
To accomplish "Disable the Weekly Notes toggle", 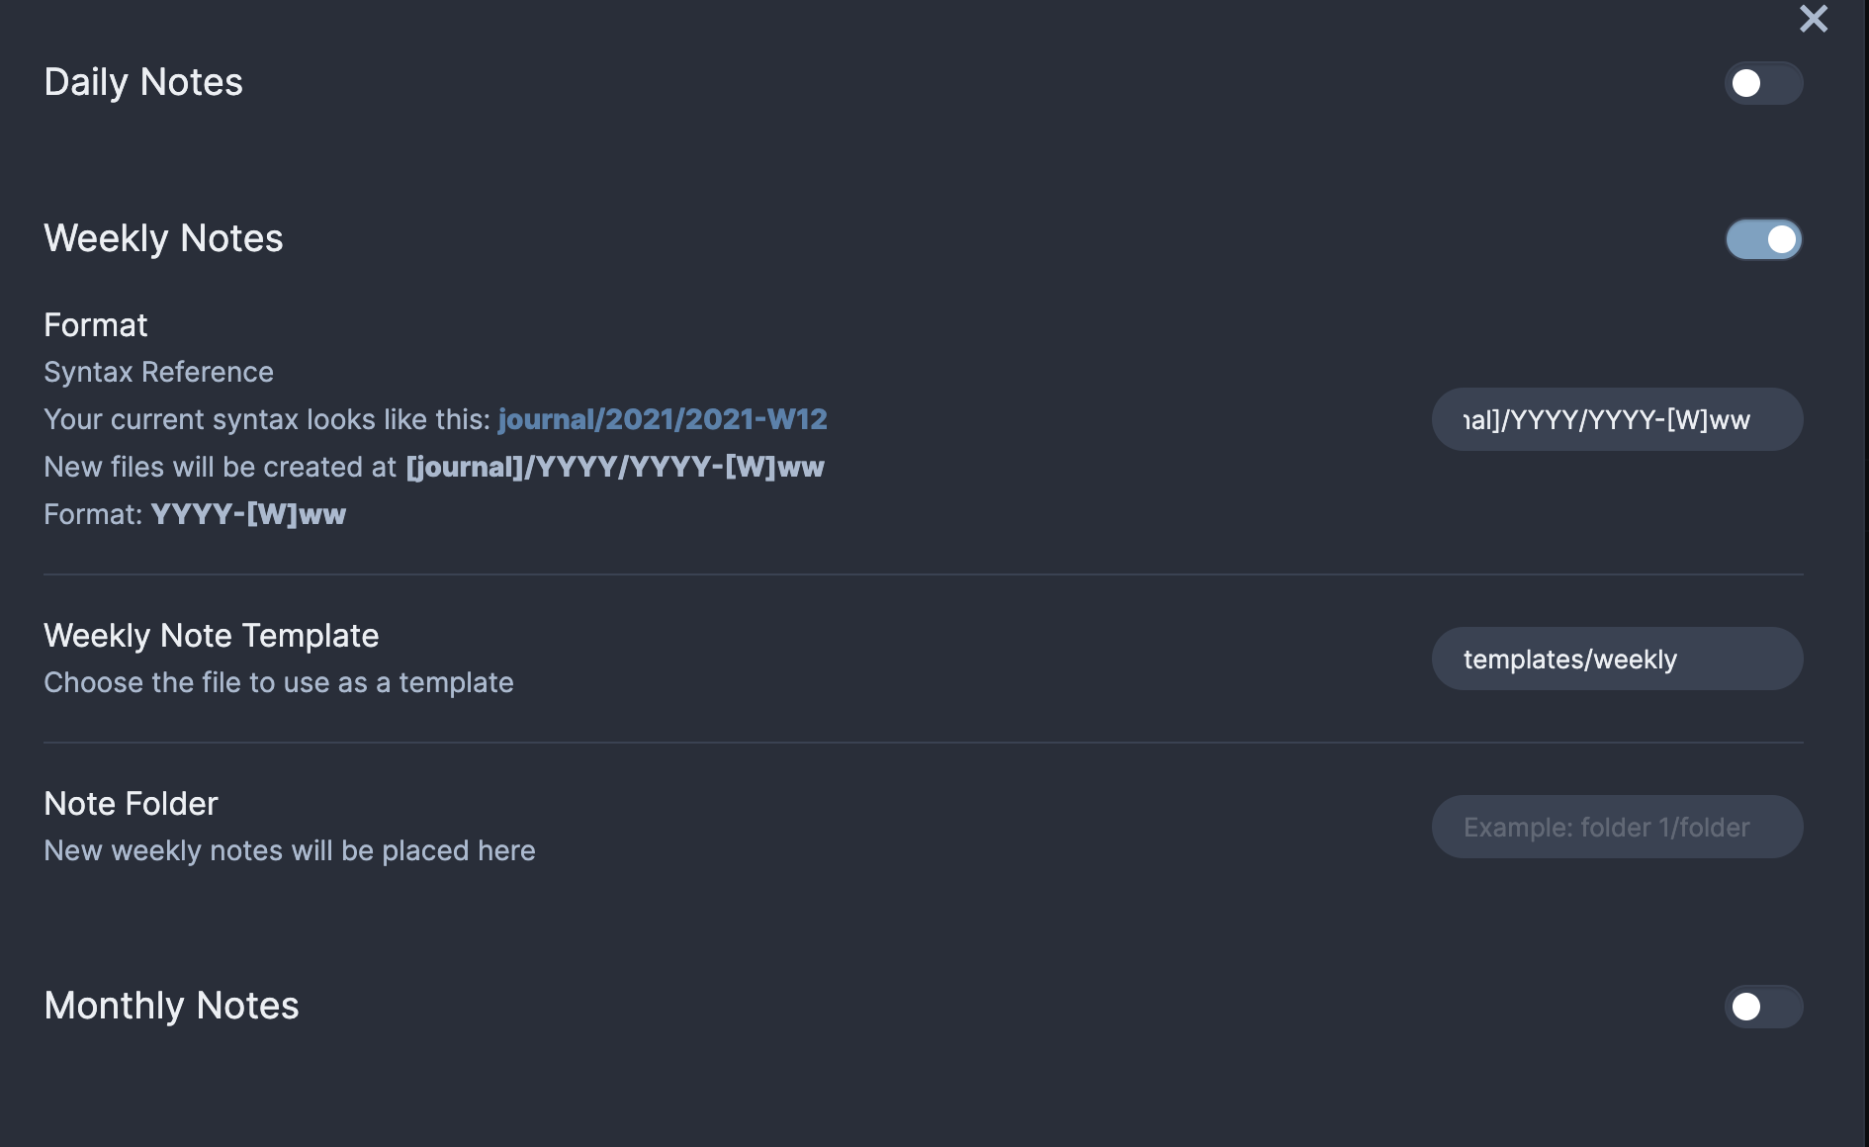I will click(1763, 239).
